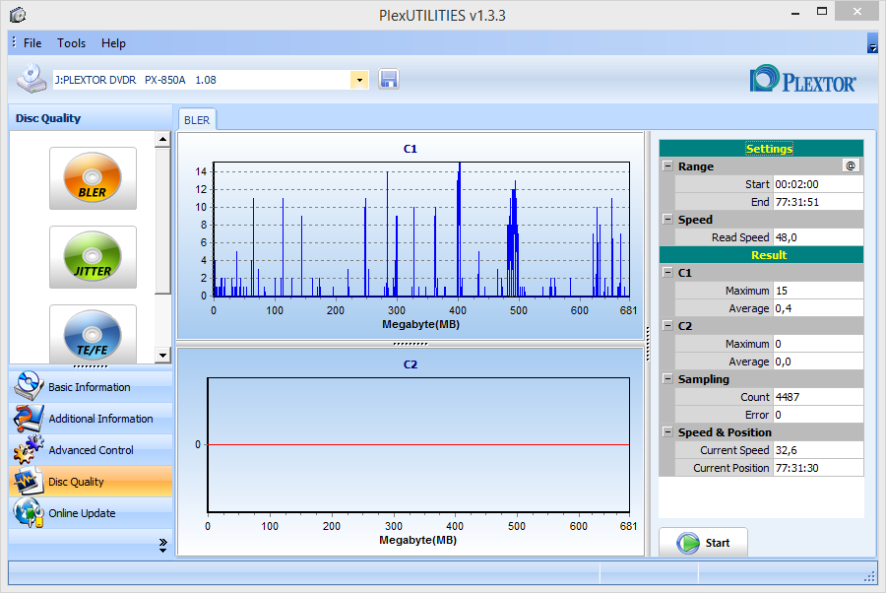Open the drive selection dropdown arrow

pos(359,80)
